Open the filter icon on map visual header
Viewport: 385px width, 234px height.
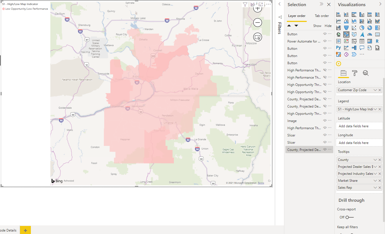coord(245,4)
